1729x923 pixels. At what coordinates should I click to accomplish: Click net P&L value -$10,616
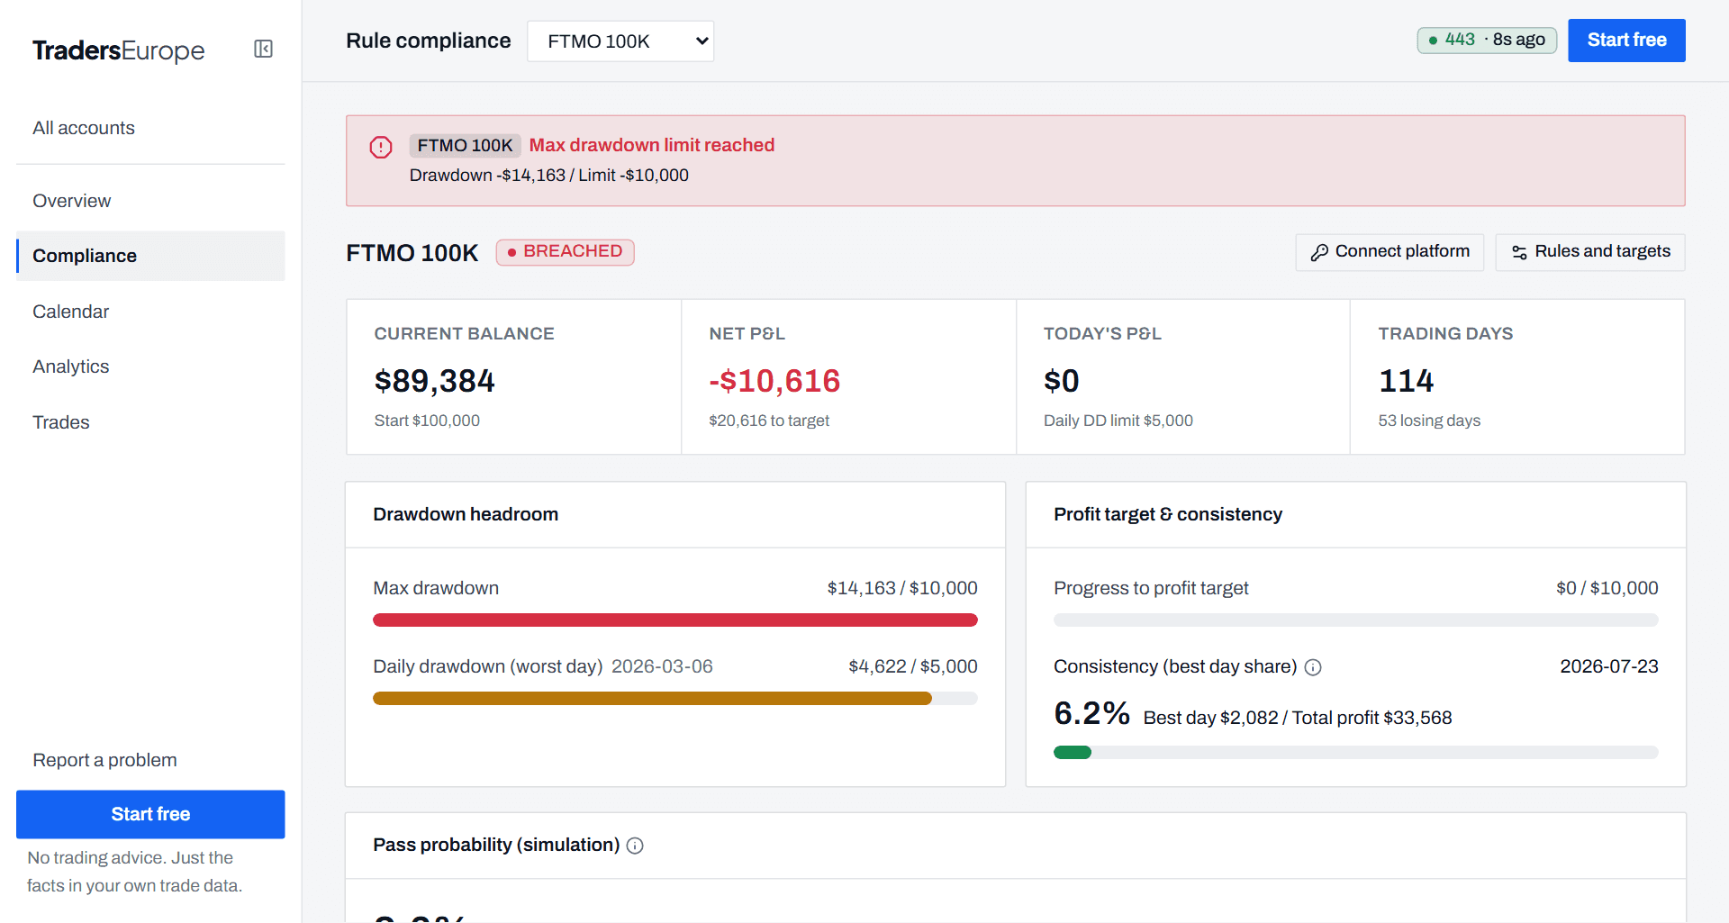pyautogui.click(x=774, y=381)
